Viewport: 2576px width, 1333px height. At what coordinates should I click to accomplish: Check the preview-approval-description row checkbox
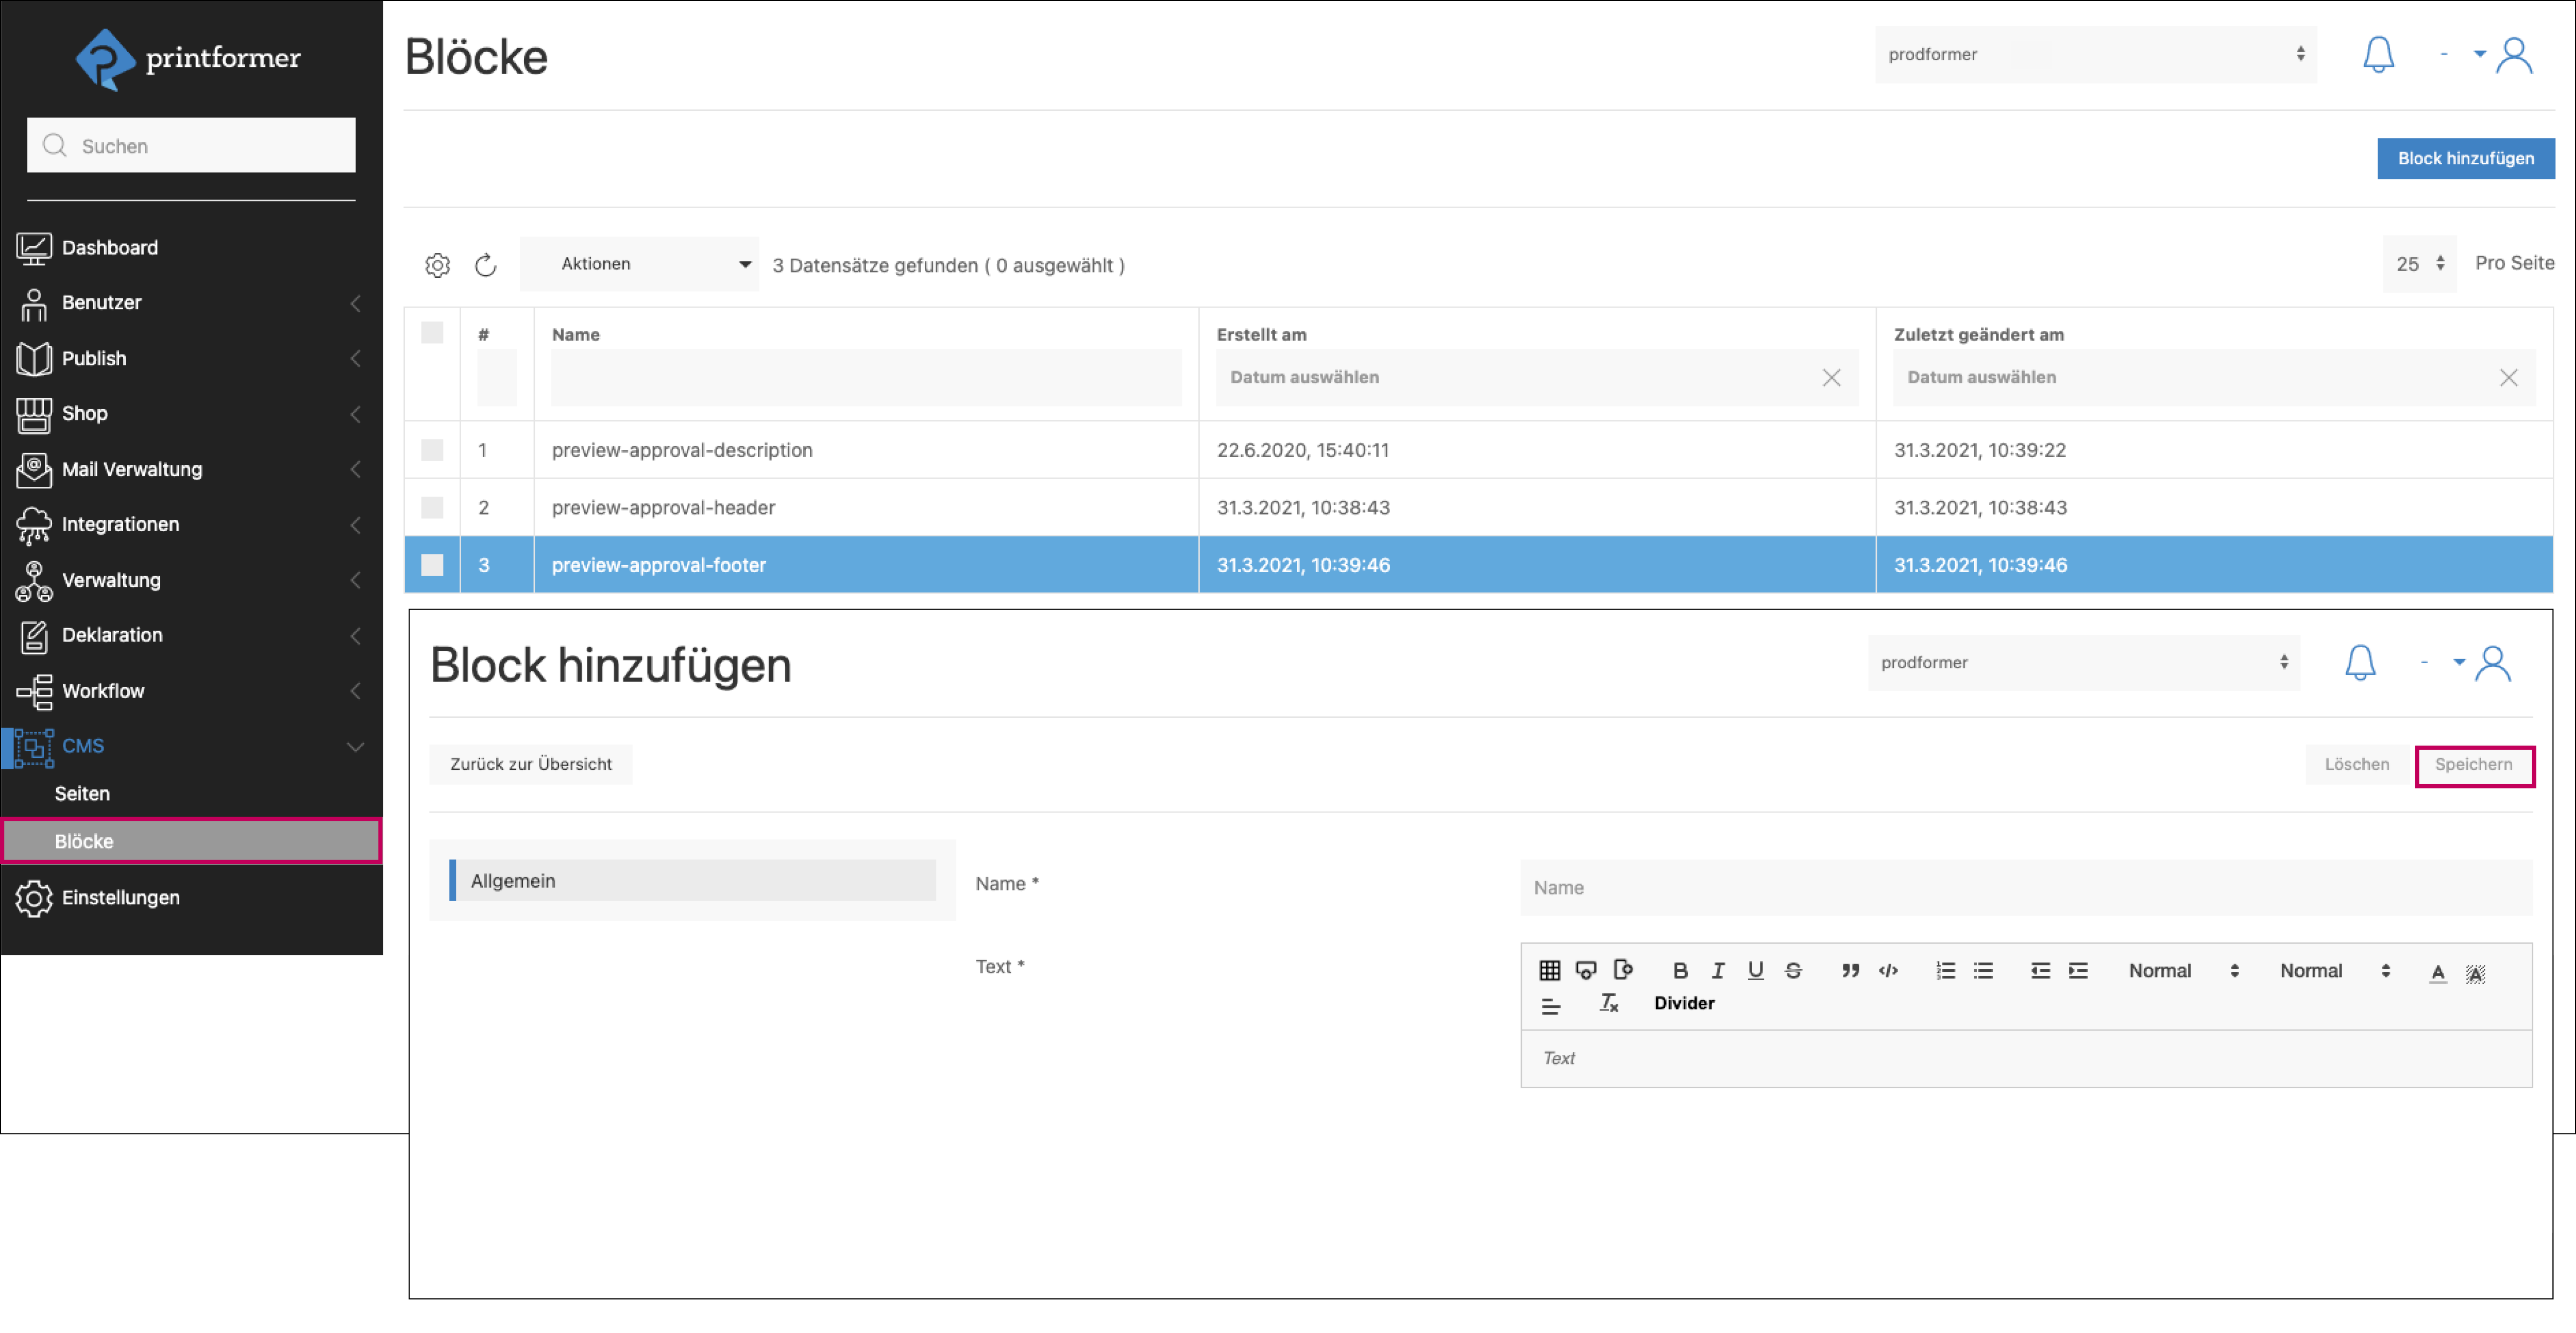432,450
